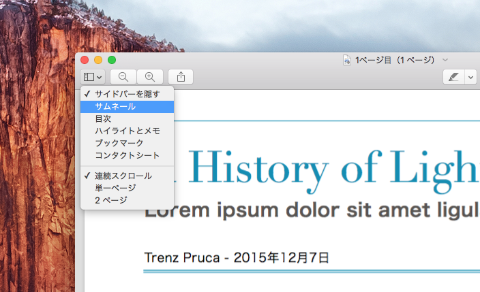The height and width of the screenshot is (292, 480).
Task: Switch to 単一ページ display mode
Action: pos(127,188)
